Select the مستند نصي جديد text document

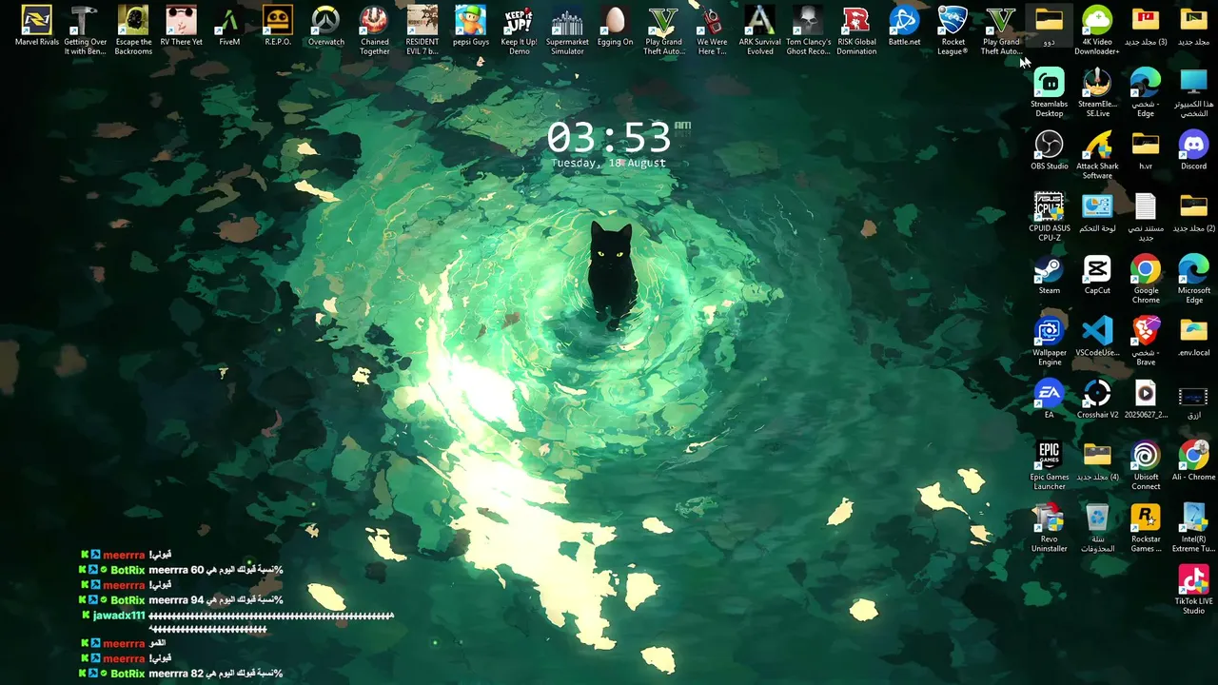tap(1146, 217)
